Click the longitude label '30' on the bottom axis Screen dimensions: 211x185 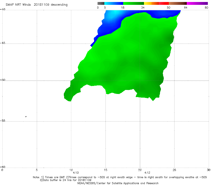click(x=209, y=170)
